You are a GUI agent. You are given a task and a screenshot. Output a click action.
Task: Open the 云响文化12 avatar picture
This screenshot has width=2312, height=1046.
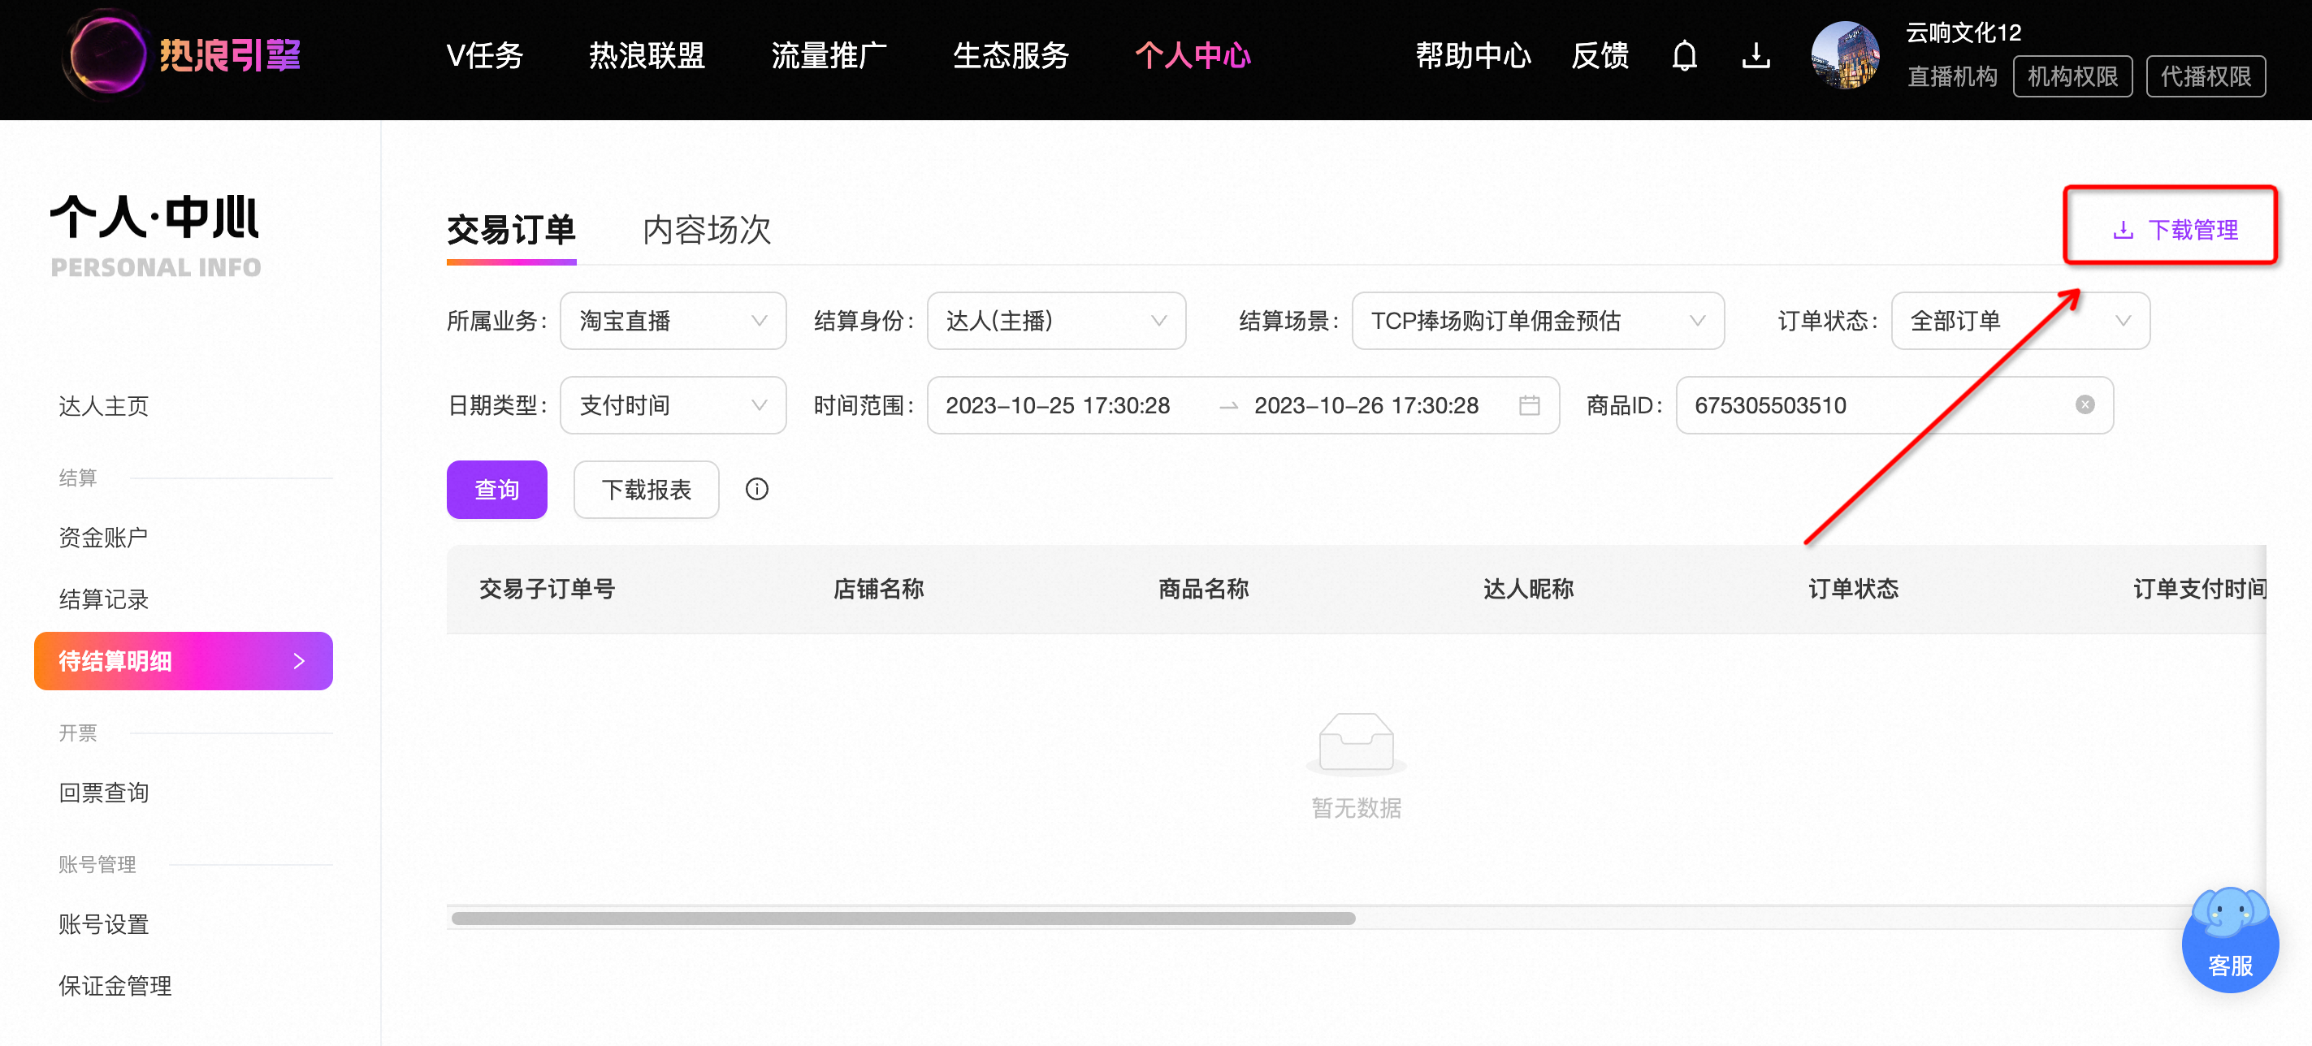pos(1844,55)
